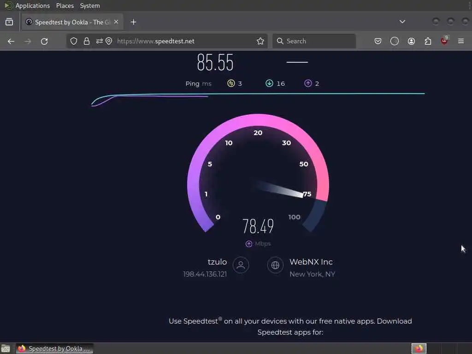This screenshot has width=472, height=354.
Task: Click the WebNX Inc server name
Action: pos(311,262)
